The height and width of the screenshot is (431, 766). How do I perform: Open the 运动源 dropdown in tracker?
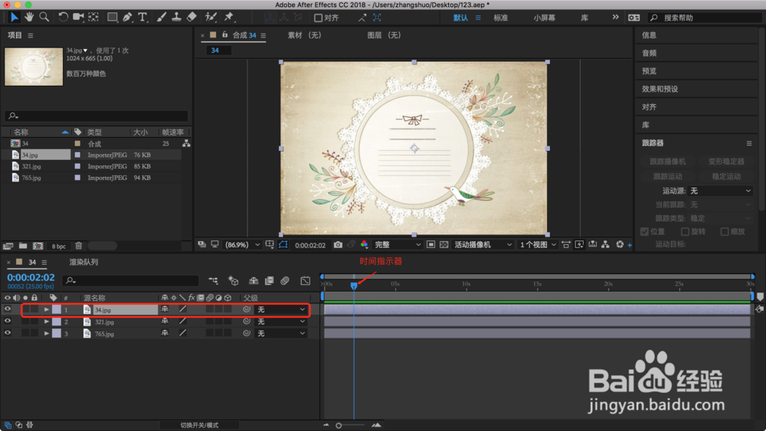(x=720, y=191)
